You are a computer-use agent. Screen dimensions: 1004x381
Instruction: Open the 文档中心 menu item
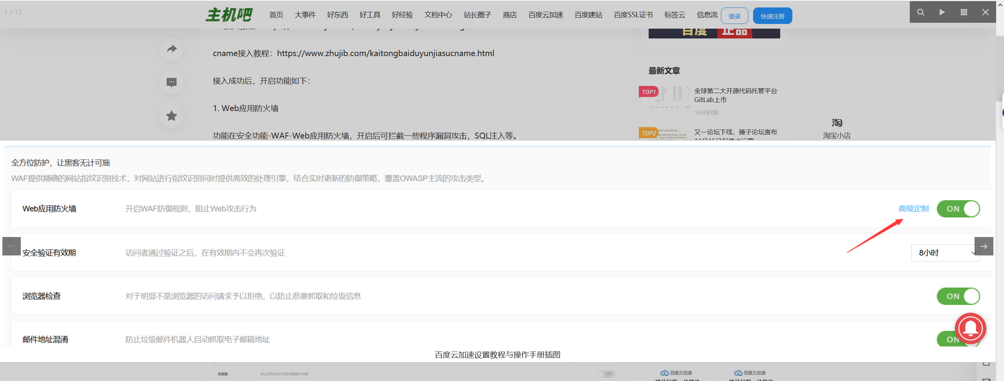438,15
